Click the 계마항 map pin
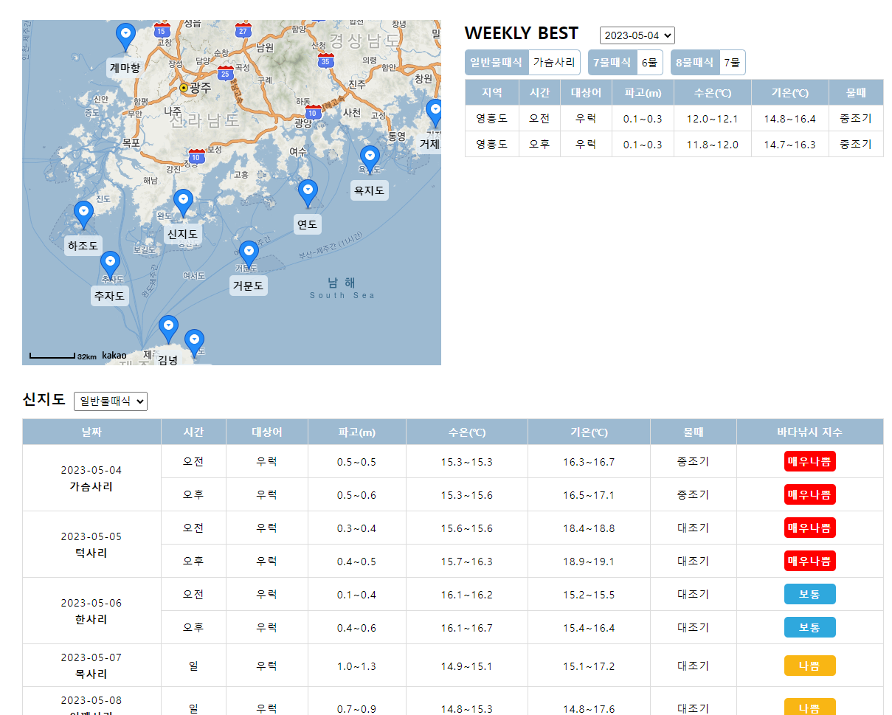Screen dimensions: 892x715 click(125, 36)
